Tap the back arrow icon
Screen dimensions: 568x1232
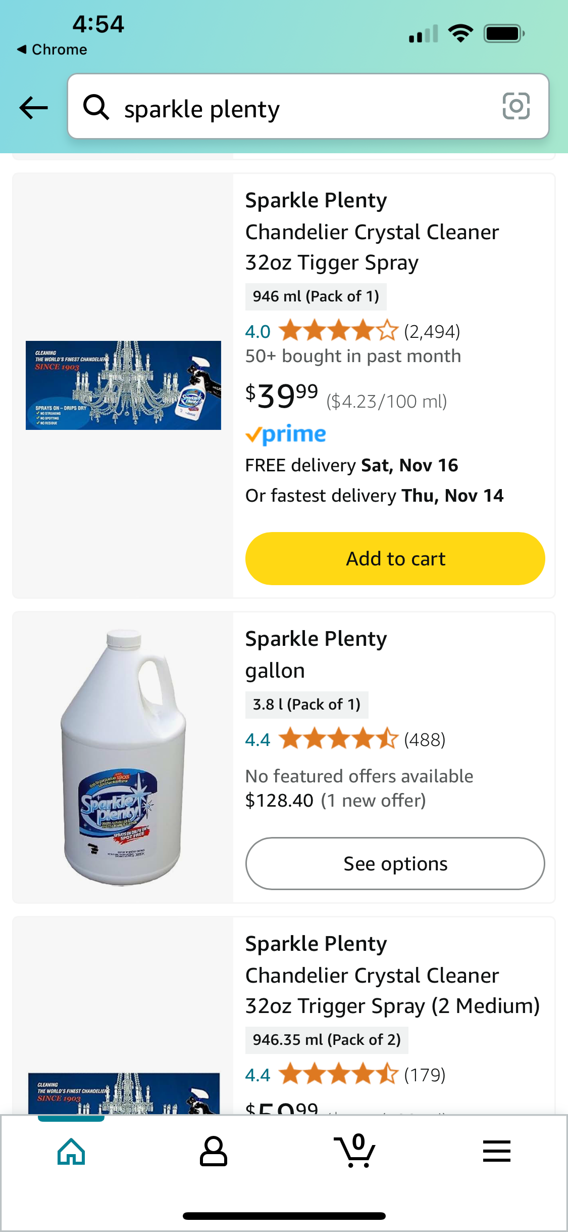(33, 107)
